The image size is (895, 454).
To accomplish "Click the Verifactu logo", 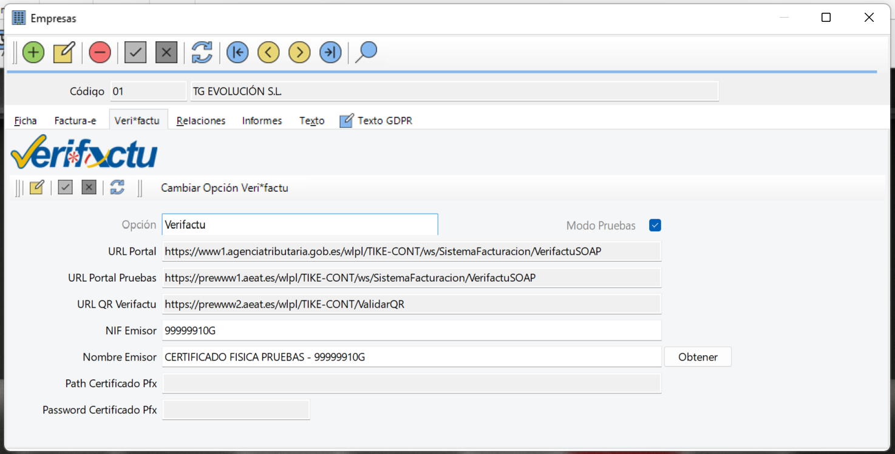I will [x=84, y=152].
